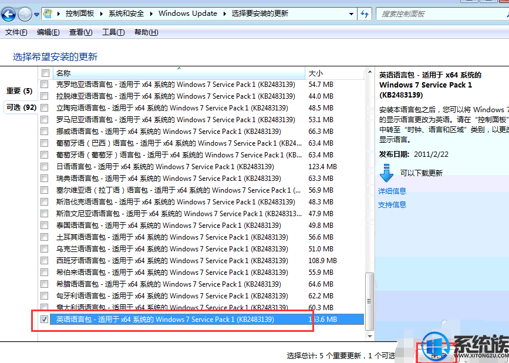Check the 克罗地亚语语言包 checkbox
The image size is (509, 363).
(44, 85)
